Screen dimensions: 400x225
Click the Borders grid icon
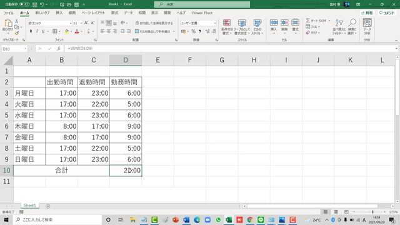click(x=54, y=31)
